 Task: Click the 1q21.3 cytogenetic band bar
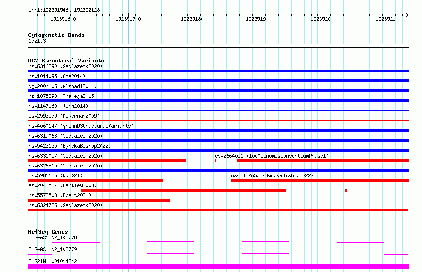point(218,46)
